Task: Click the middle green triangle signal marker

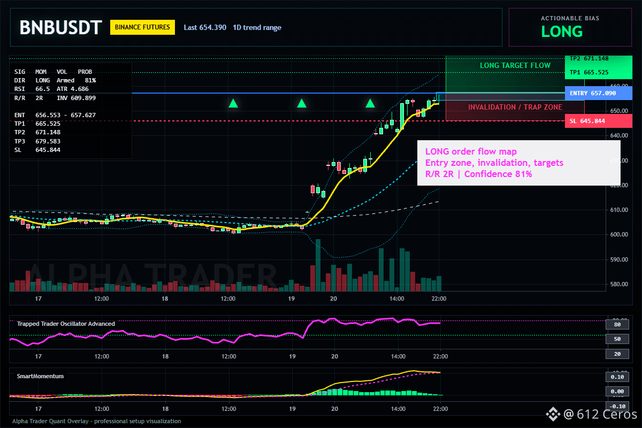Action: click(x=302, y=103)
